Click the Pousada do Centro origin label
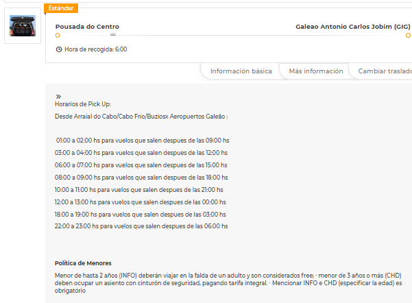 [x=87, y=27]
